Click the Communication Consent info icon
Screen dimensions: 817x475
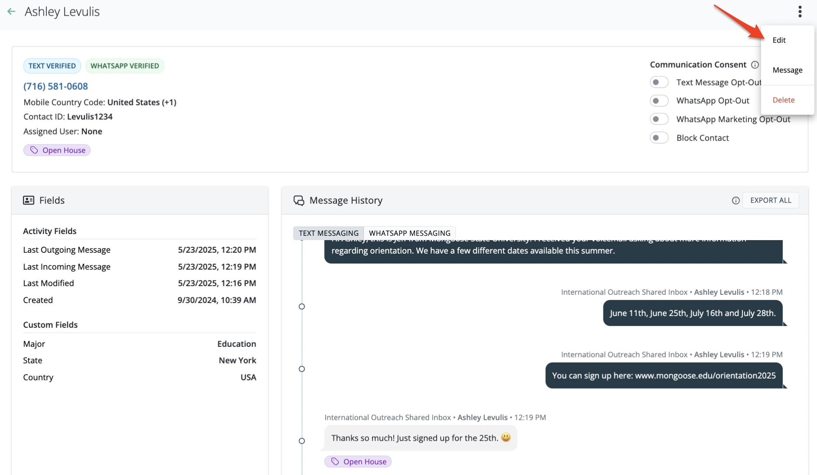click(755, 65)
